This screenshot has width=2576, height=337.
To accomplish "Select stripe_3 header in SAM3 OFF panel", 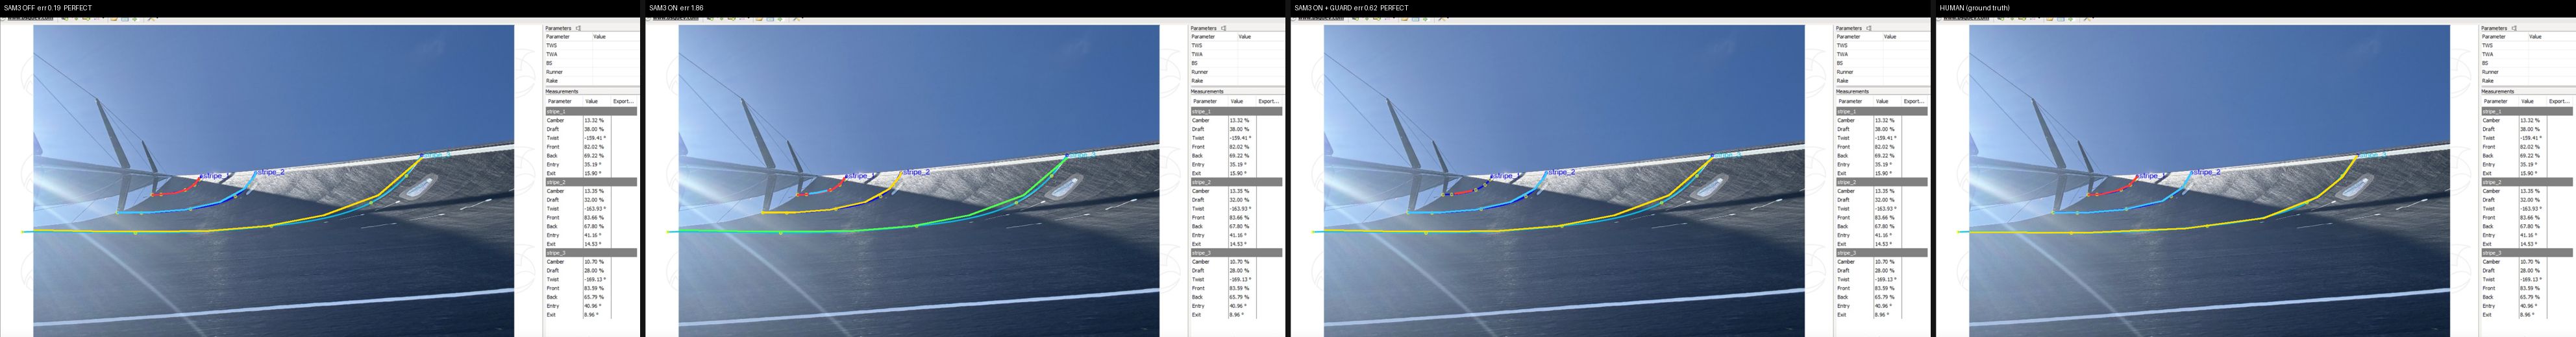I will (x=591, y=253).
